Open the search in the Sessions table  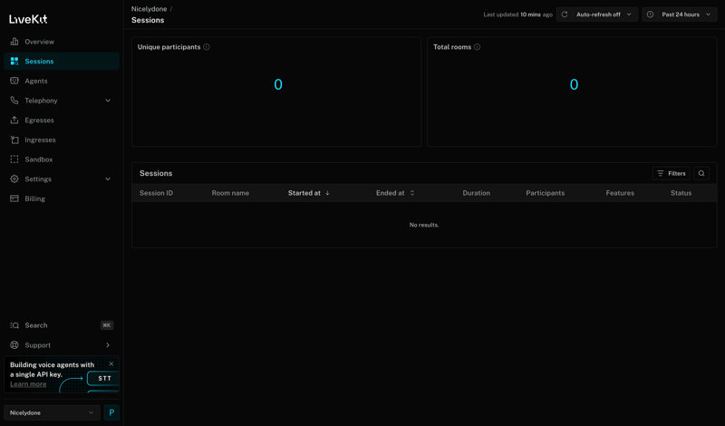(701, 173)
